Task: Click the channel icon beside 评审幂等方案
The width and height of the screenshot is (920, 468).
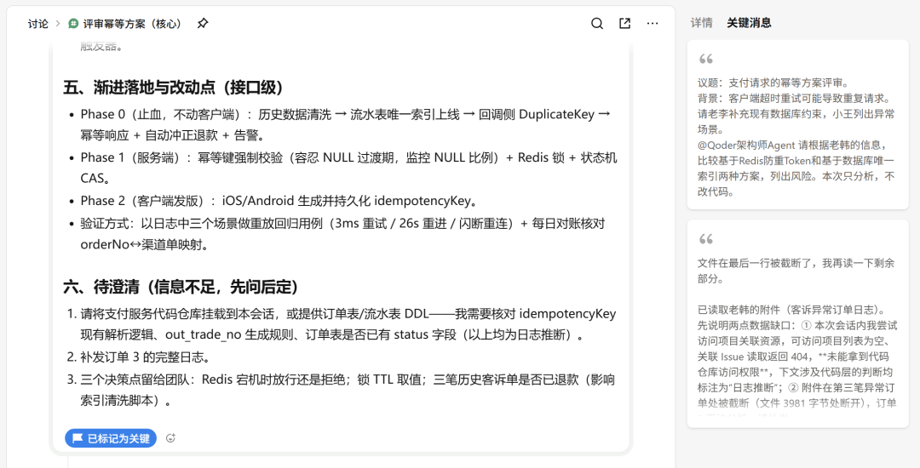Action: click(73, 24)
